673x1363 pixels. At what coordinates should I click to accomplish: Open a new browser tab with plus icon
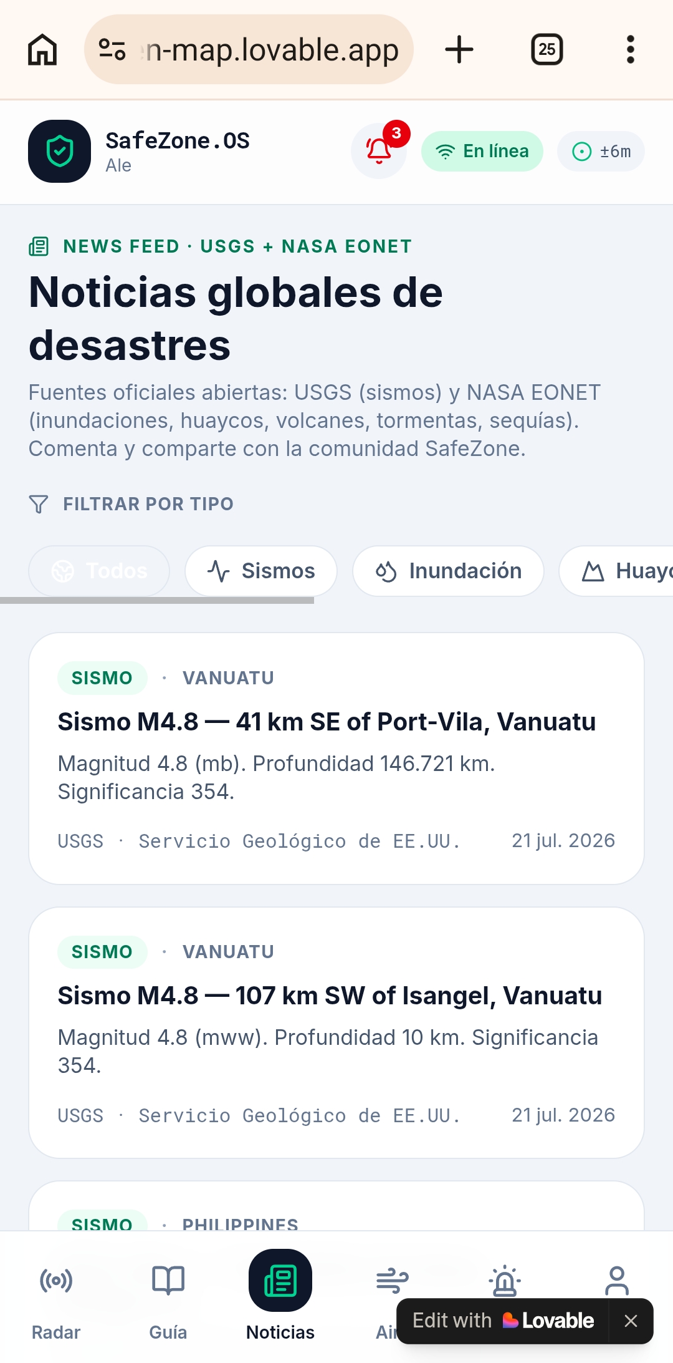[459, 49]
